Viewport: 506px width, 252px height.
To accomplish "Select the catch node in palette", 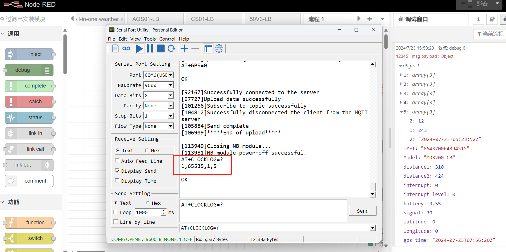I will (x=29, y=101).
